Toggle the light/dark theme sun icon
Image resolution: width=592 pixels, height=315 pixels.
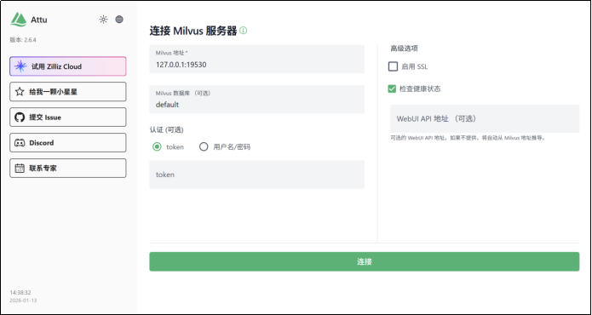pos(103,20)
